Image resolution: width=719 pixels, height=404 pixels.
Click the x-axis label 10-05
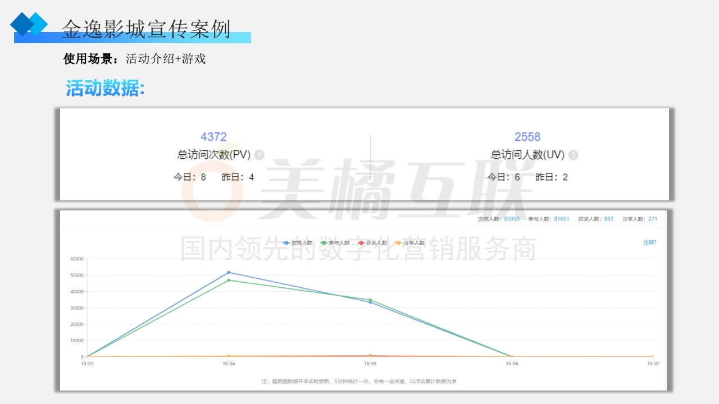pos(370,364)
